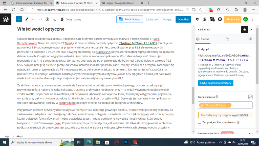Image resolution: width=259 pixels, height=146 pixels.
Task: Save draft via Zapisz szkic
Action: 152,19
